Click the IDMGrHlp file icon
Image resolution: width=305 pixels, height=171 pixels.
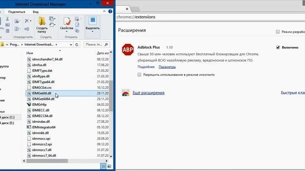29,104
